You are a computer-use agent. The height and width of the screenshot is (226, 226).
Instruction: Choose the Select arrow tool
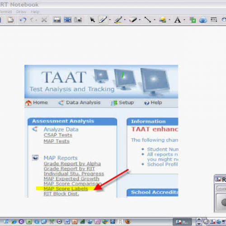coord(92,20)
